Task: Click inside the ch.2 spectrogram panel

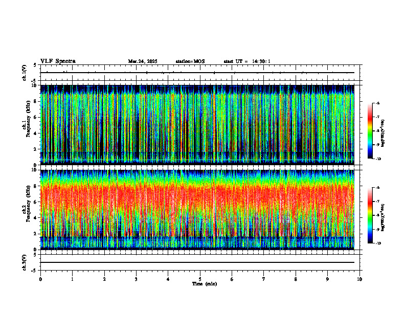Action: pos(197,210)
